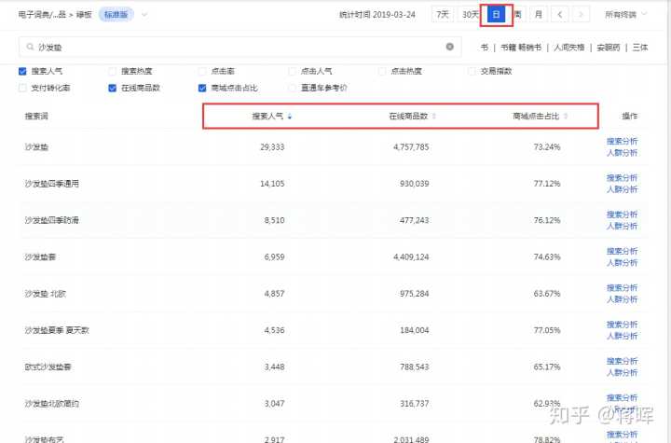Open 搜索分析 for 沙发垫 row
Screen dimensions: 671x443
click(x=622, y=141)
